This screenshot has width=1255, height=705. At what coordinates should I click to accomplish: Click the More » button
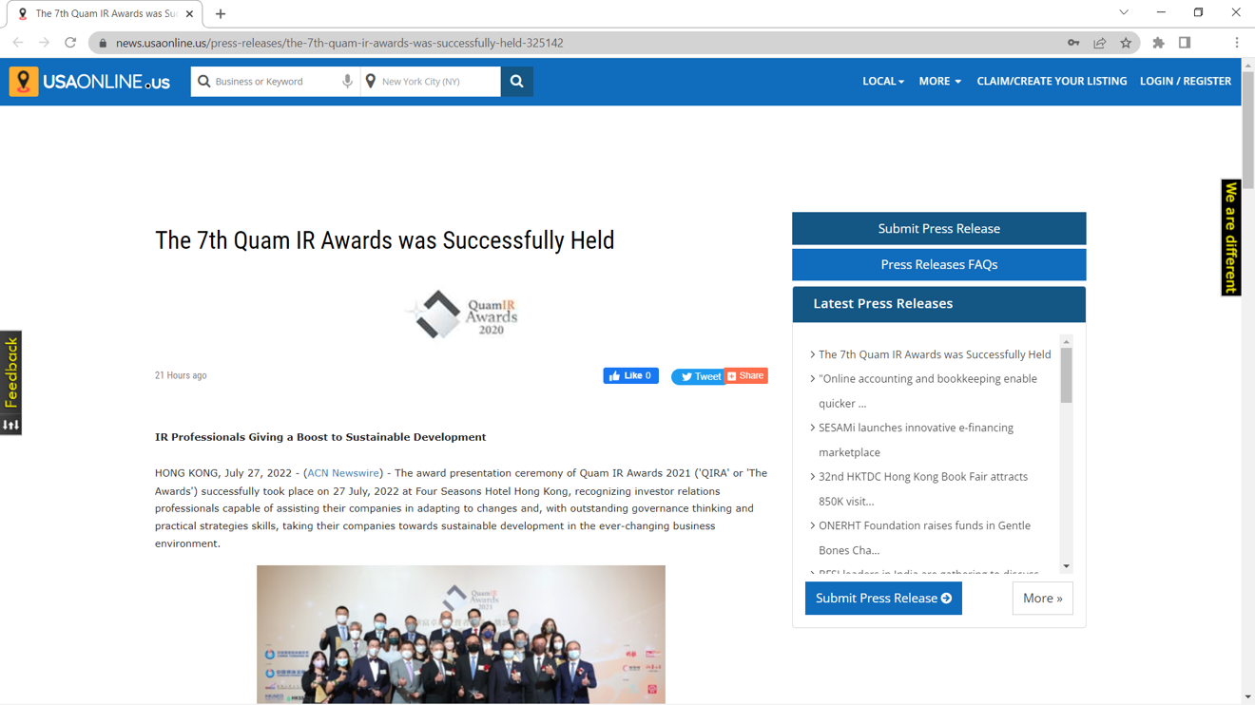[1042, 599]
